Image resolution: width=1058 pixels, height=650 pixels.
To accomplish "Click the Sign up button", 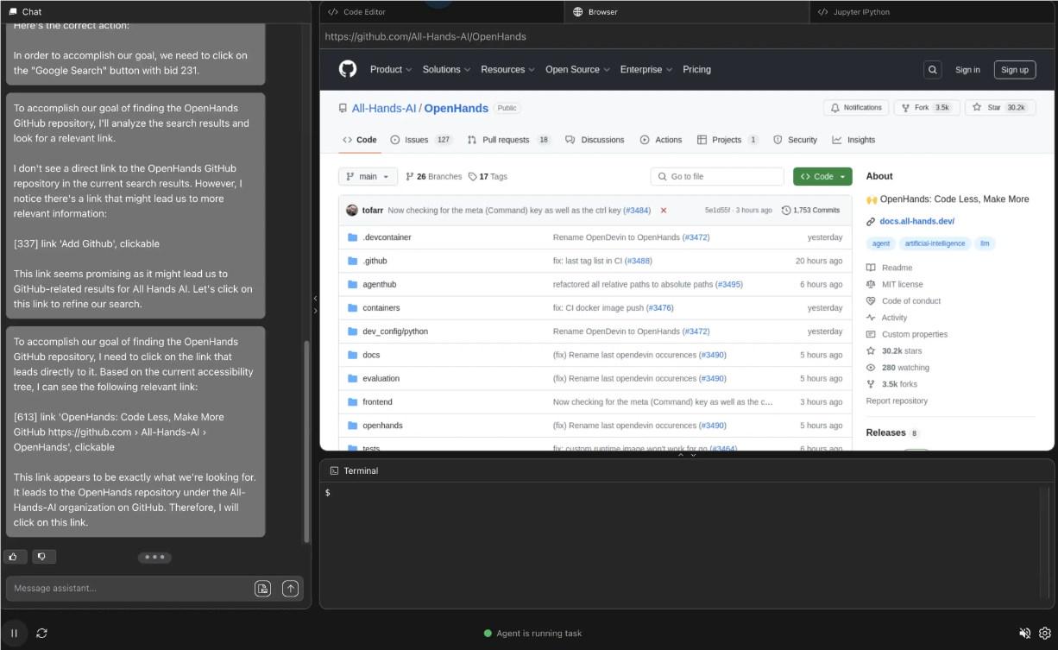I will click(x=1014, y=69).
